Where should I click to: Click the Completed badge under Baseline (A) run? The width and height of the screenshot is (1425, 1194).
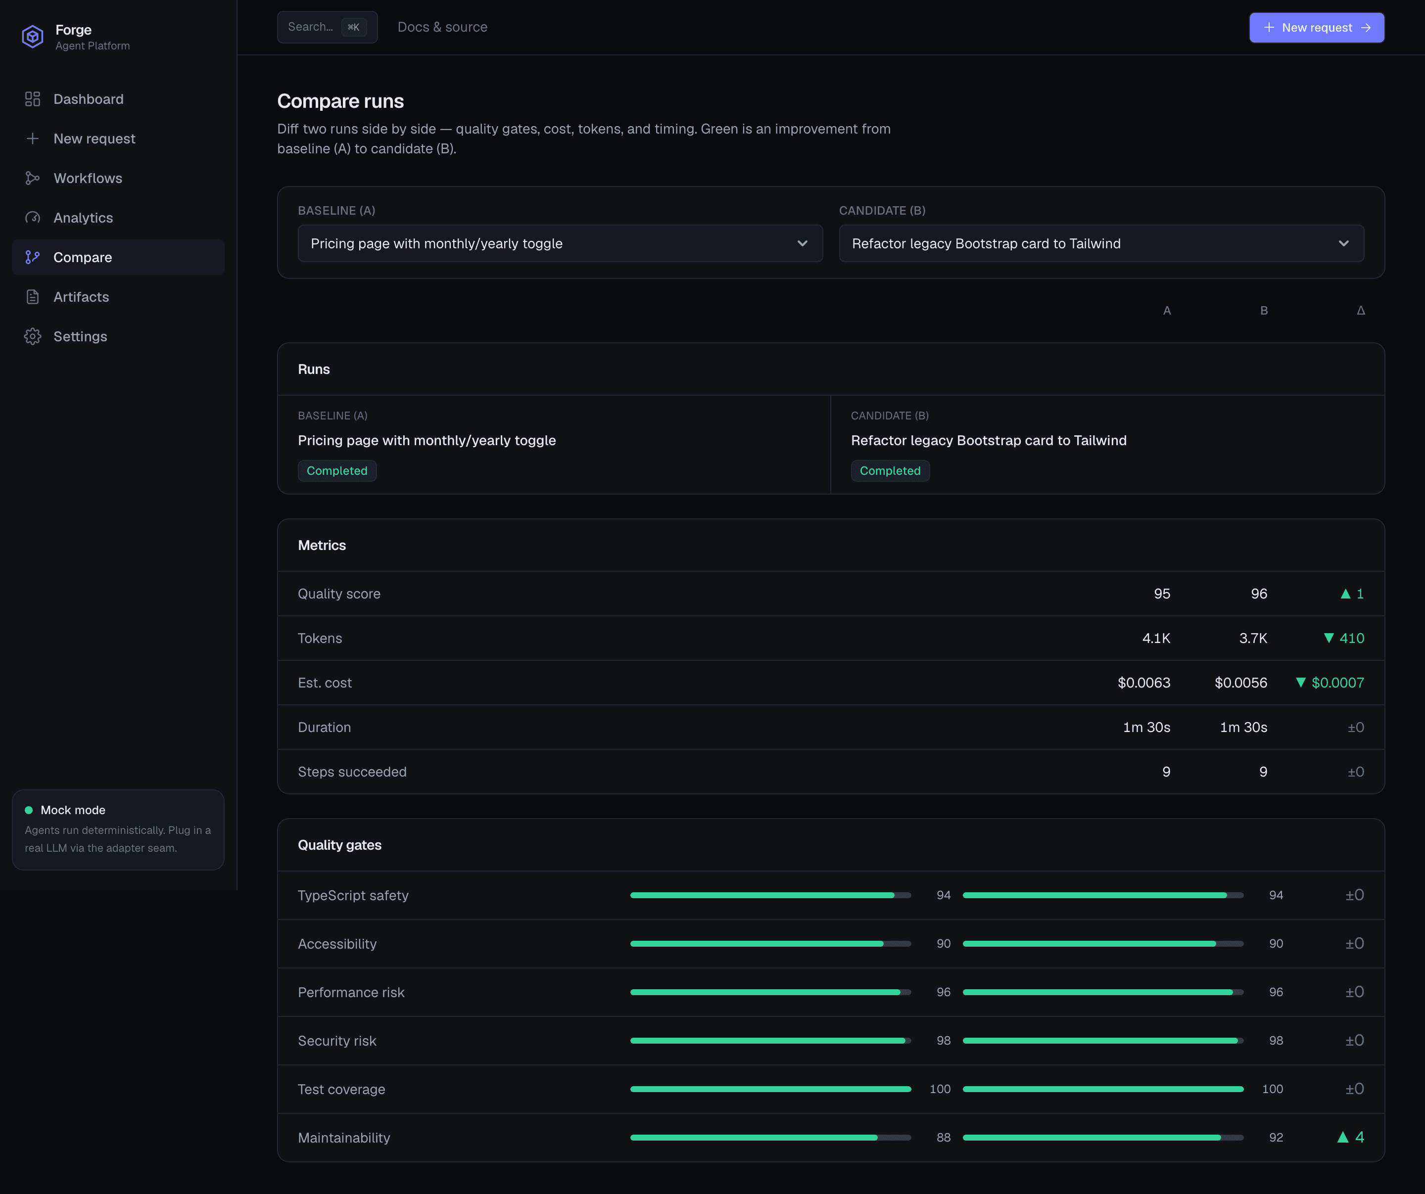[x=337, y=471]
